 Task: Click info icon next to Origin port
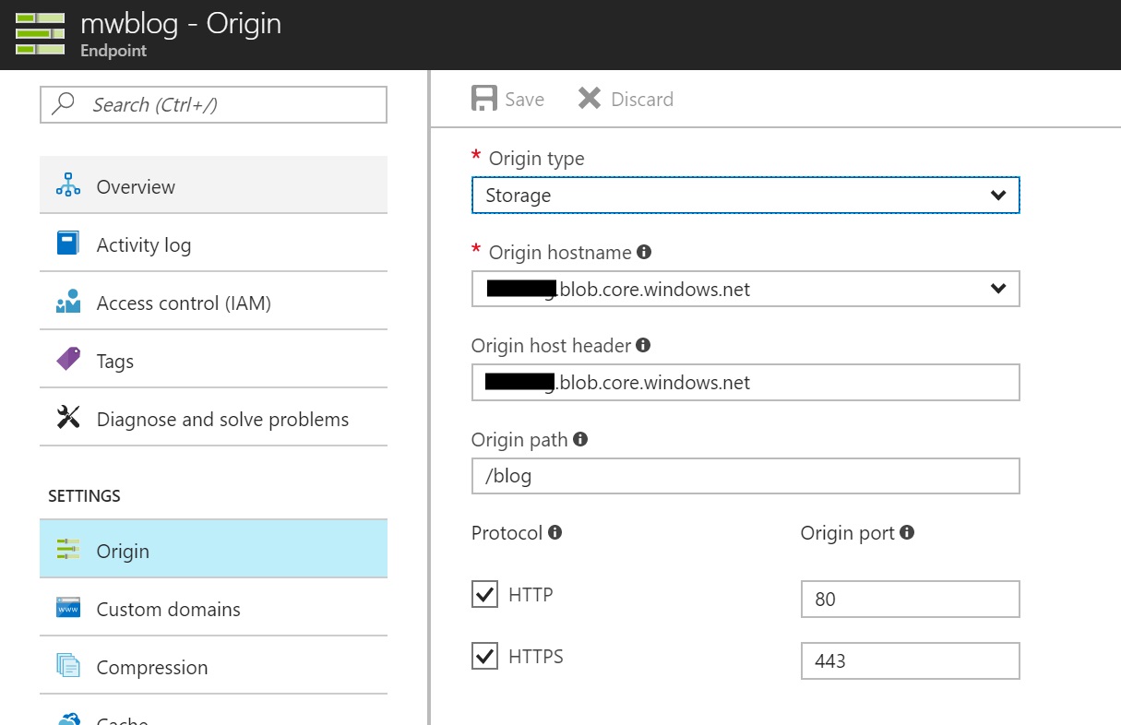click(907, 532)
